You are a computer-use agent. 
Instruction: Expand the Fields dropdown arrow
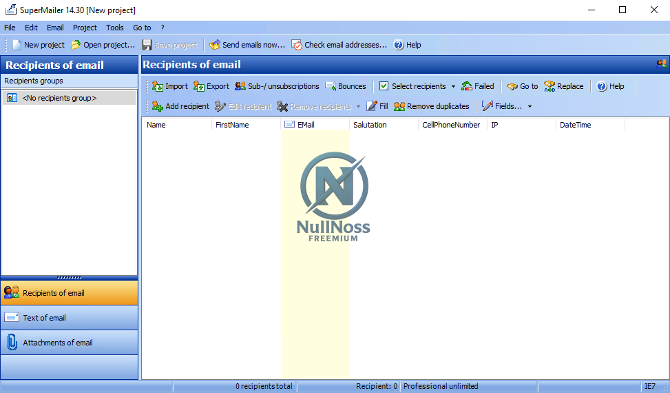(530, 107)
